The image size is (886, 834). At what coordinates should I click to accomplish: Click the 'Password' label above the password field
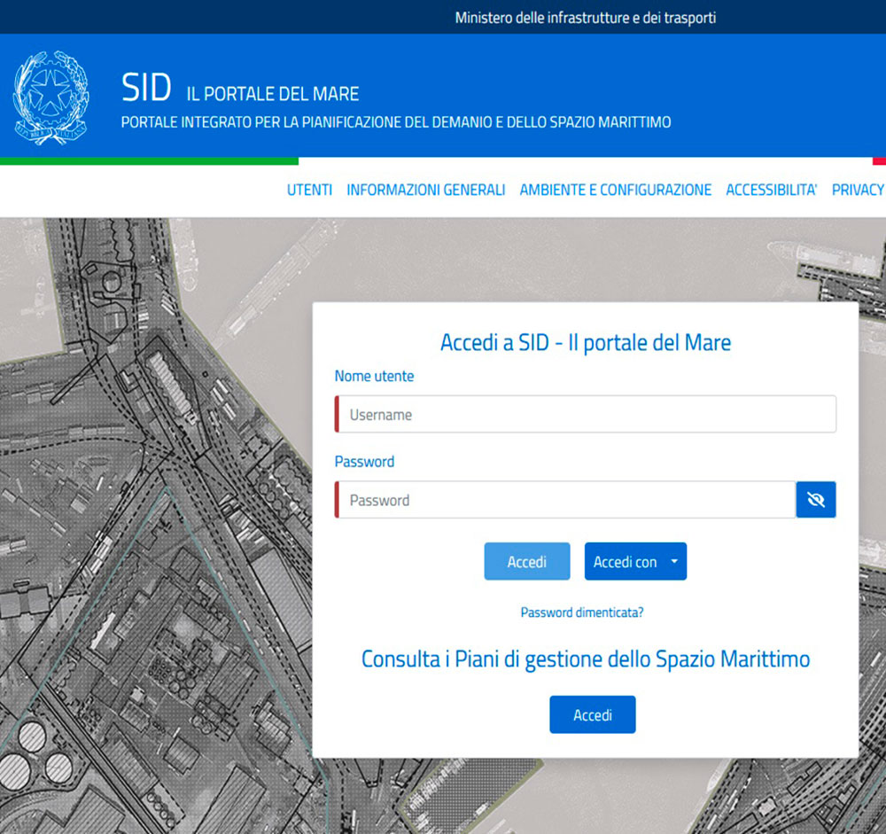pyautogui.click(x=364, y=462)
